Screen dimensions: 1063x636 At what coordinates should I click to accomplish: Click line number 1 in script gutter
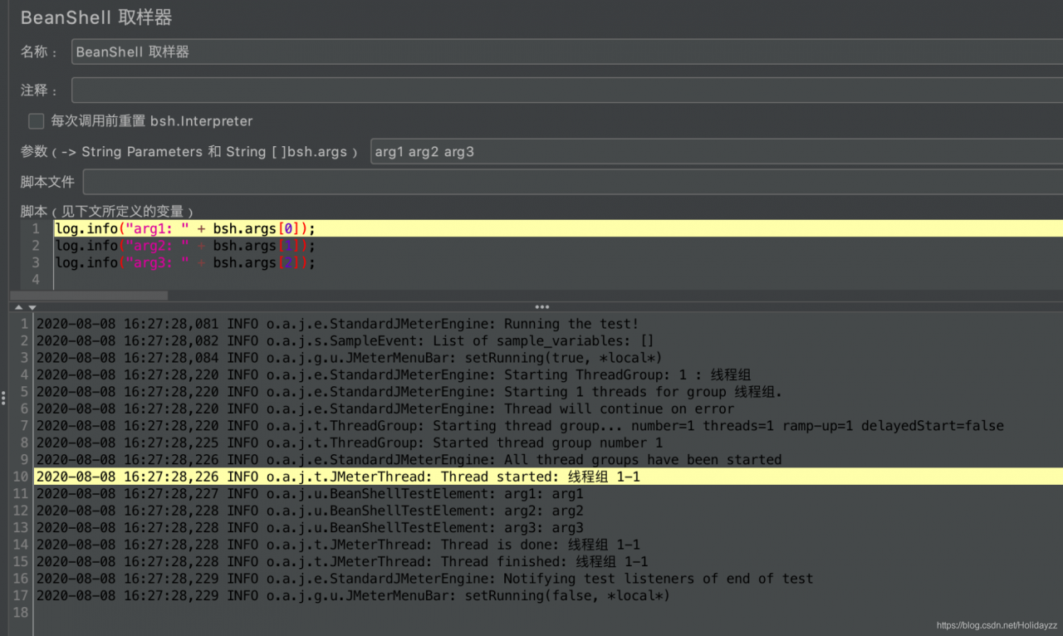[x=36, y=228]
